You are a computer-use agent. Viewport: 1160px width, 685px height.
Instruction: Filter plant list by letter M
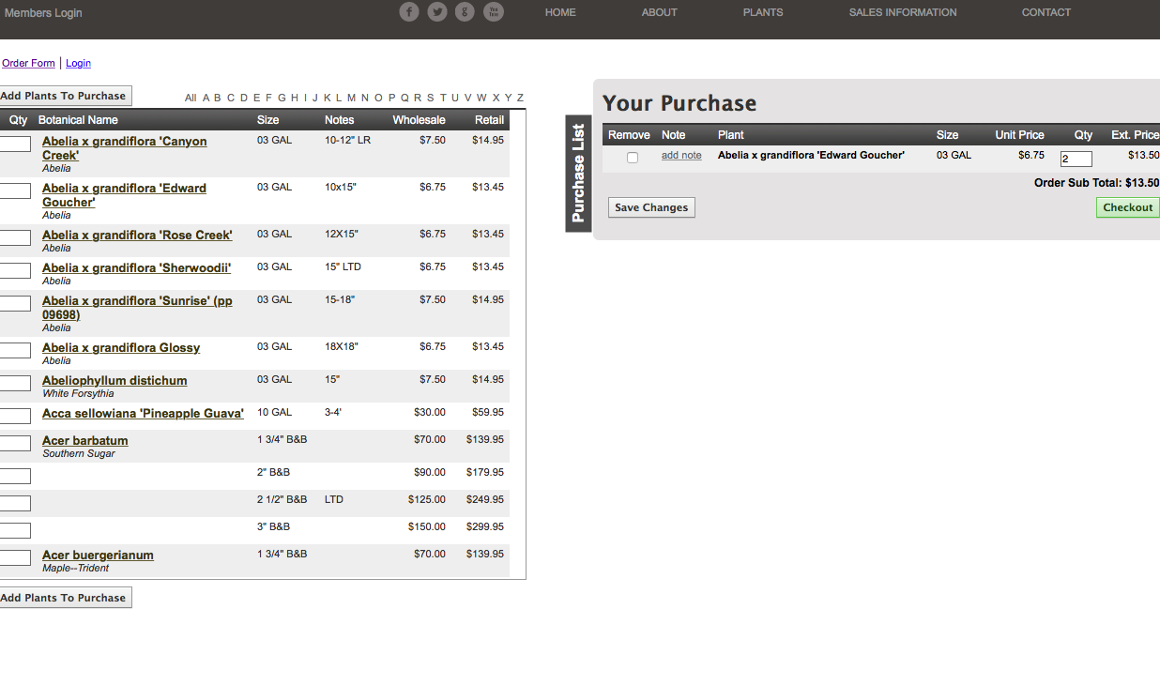click(x=351, y=98)
